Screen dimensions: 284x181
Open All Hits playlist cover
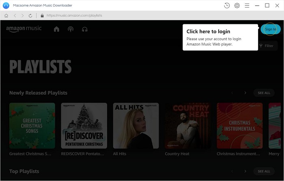(136, 126)
